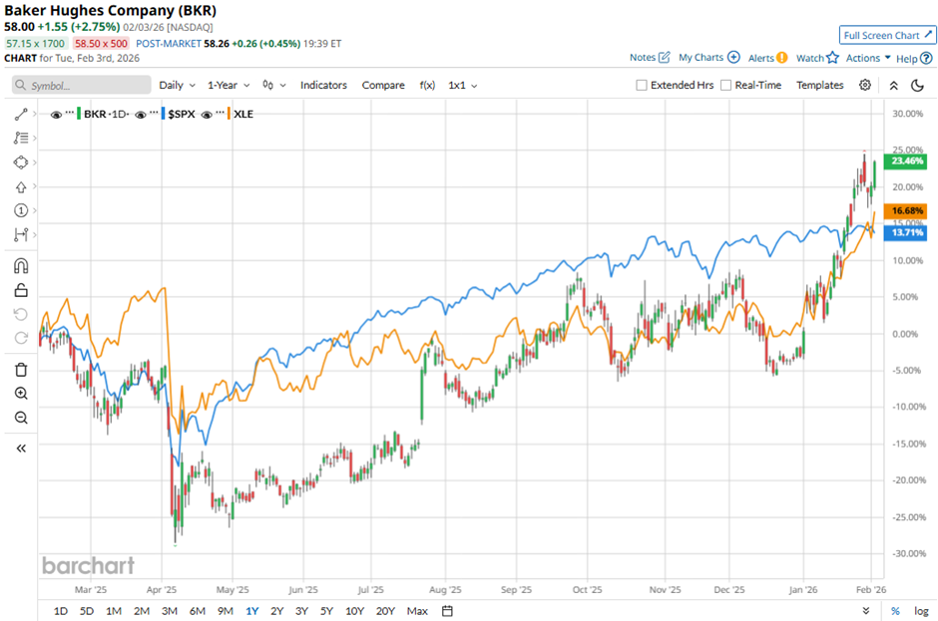Type a symbol in the Symbol search field
The width and height of the screenshot is (938, 621).
point(80,85)
